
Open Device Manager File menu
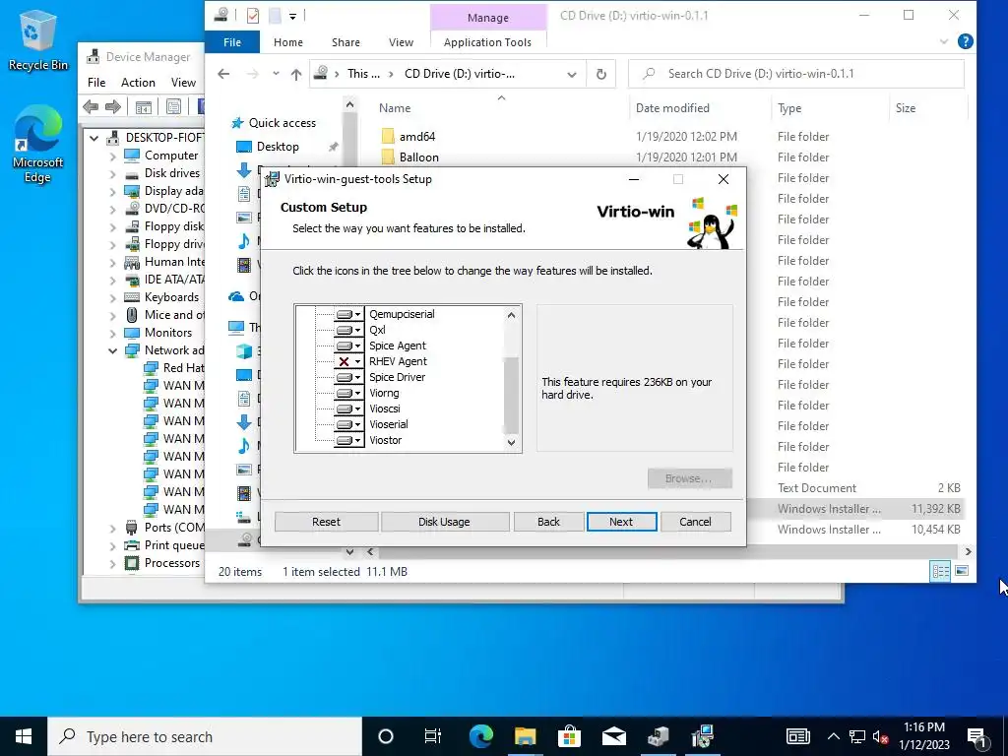click(96, 83)
